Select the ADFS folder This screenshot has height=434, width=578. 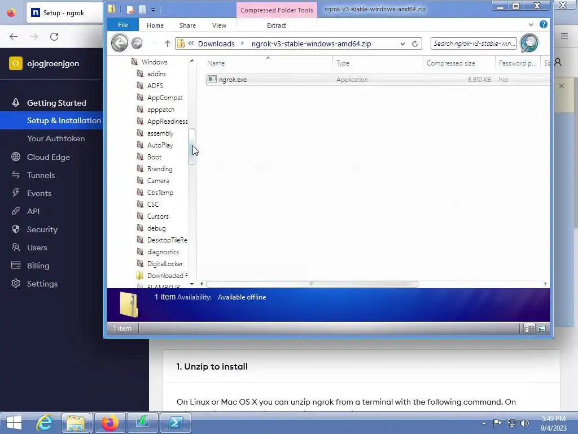155,86
